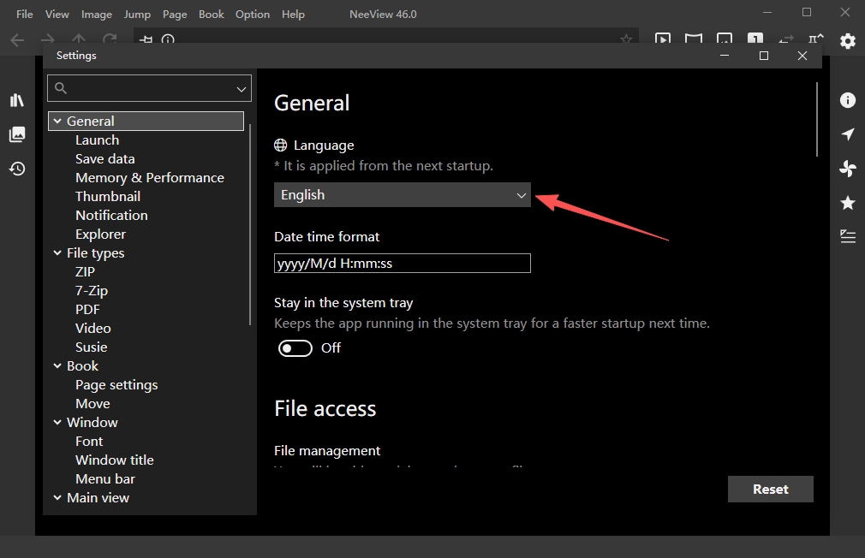Select Save data in the settings tree
Viewport: 865px width, 558px height.
point(104,159)
